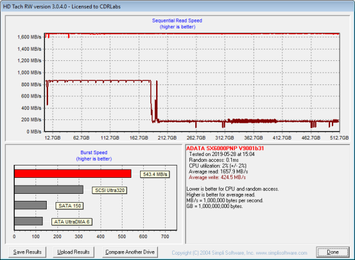The width and height of the screenshot is (355, 260).
Task: Click the Copyright Simpli Software text
Action: coord(239,253)
